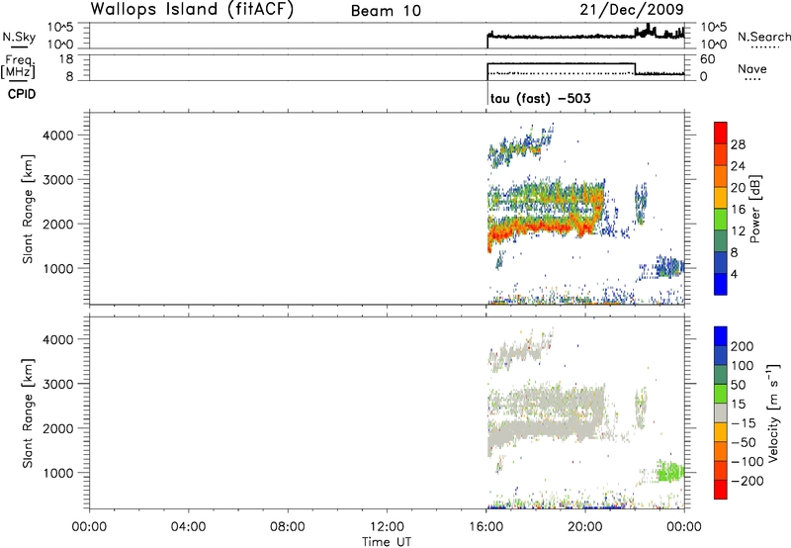Screen dimensions: 791x548
Task: Click 'Slant Range [km]' label of velocity plot
Action: (28, 413)
